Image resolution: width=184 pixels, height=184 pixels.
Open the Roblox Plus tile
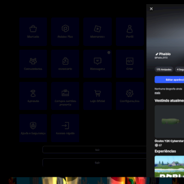click(x=65, y=32)
